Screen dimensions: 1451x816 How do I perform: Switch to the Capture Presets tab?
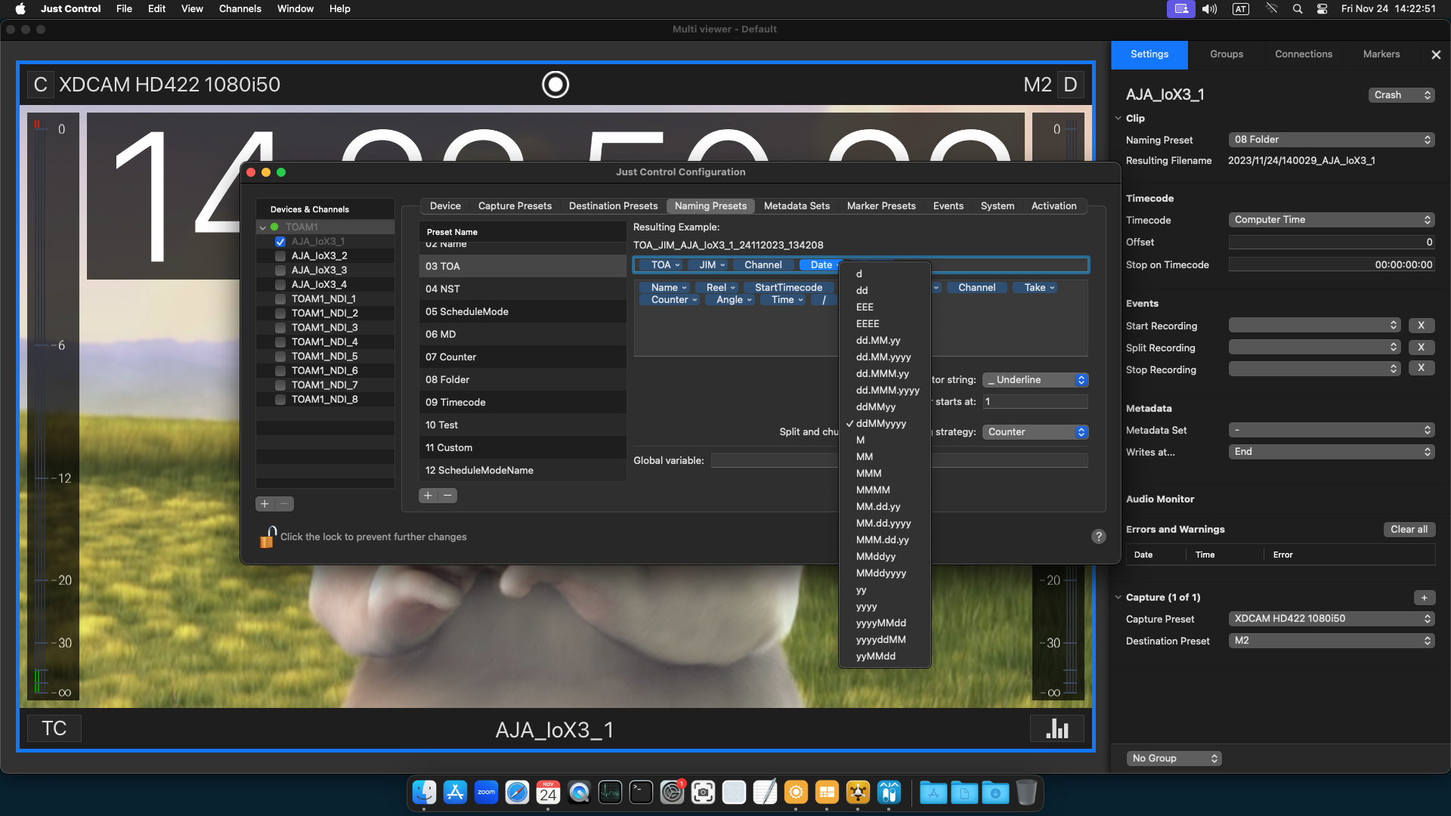(x=515, y=206)
